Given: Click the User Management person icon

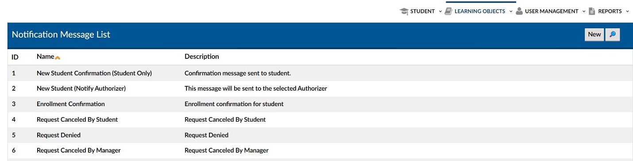Looking at the screenshot, I should coord(519,11).
